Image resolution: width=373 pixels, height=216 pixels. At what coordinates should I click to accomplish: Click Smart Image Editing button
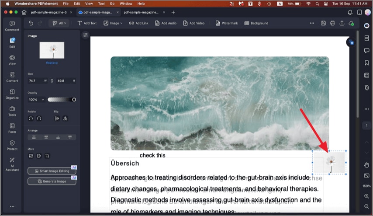click(x=52, y=171)
